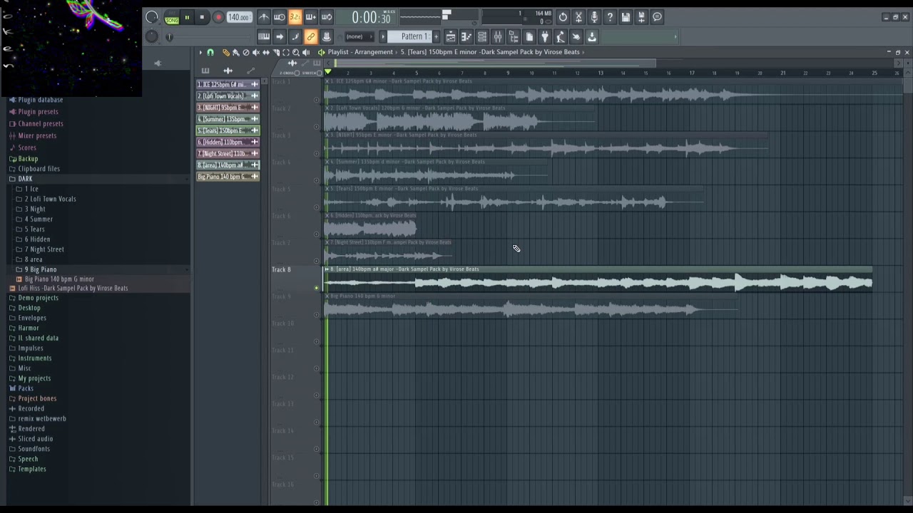This screenshot has width=913, height=513.
Task: Click the main volume knob
Action: [151, 17]
